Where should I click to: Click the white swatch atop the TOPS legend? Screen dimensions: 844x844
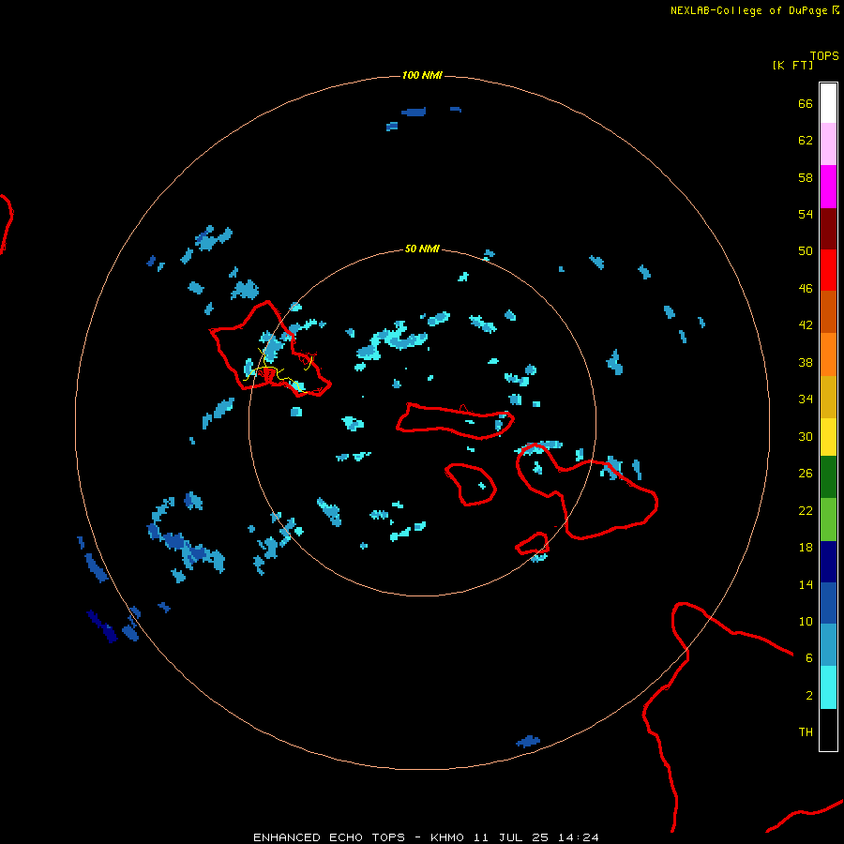tap(828, 103)
